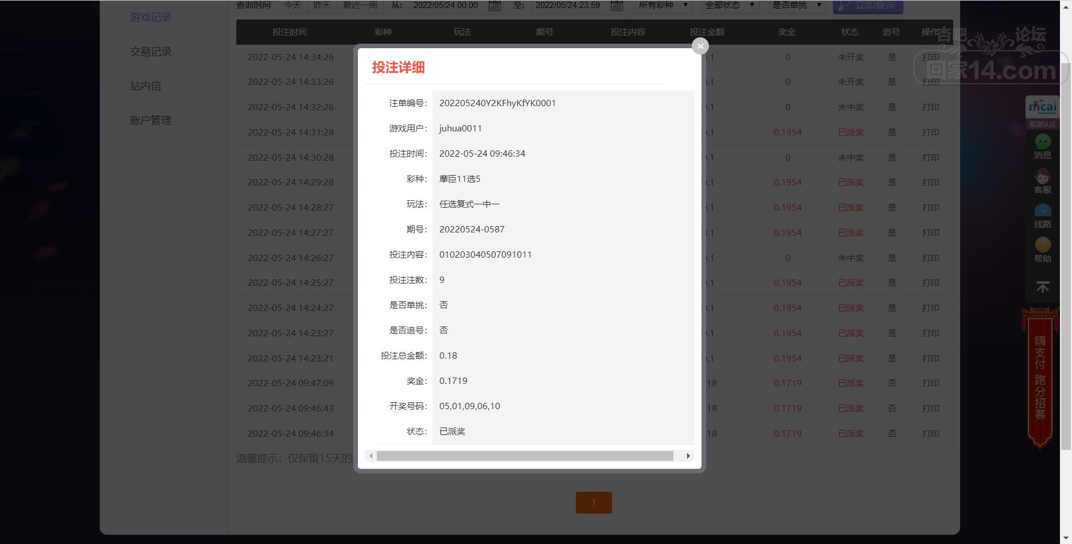This screenshot has width=1072, height=544.
Task: Open 游戏记录 in the sidebar
Action: tap(151, 17)
